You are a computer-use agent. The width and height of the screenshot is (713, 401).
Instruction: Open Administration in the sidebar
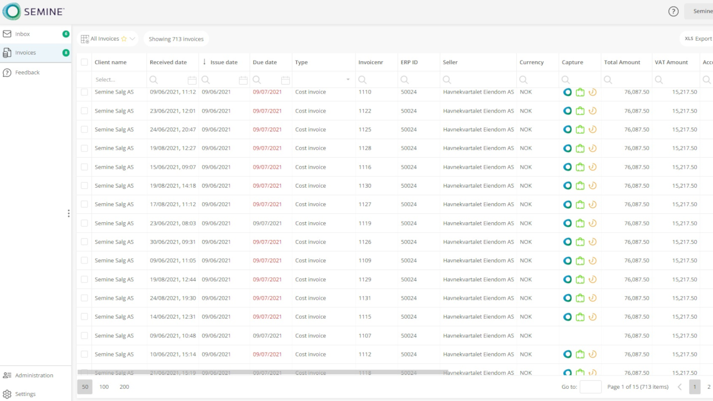(36, 375)
